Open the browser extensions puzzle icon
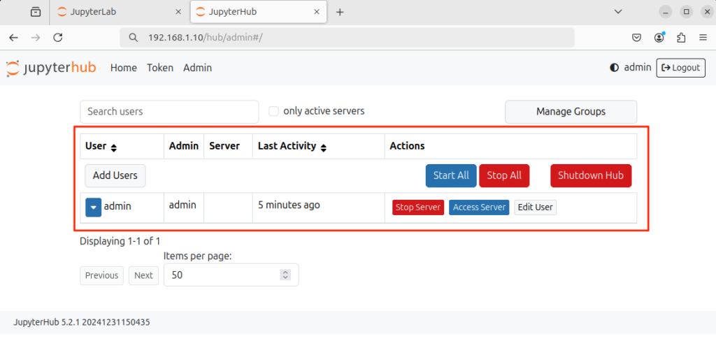The image size is (716, 343). click(681, 37)
